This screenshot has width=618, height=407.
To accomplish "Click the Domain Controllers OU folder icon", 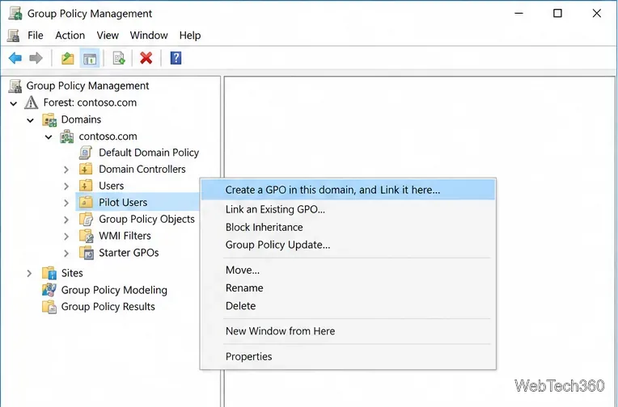I will (x=86, y=170).
